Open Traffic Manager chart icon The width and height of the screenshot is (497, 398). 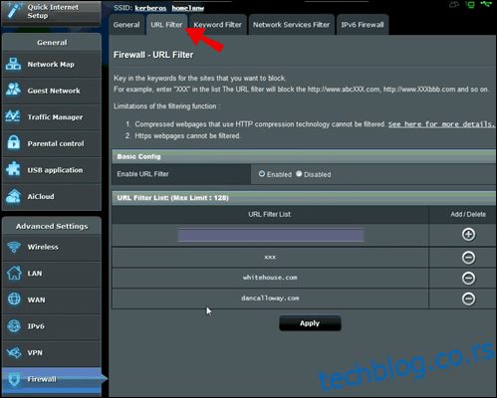pyautogui.click(x=13, y=116)
